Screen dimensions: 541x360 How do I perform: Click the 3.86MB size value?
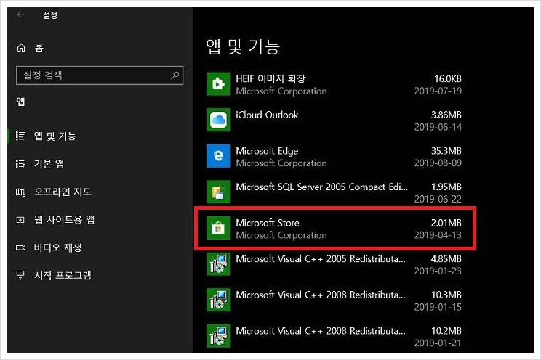pyautogui.click(x=446, y=115)
